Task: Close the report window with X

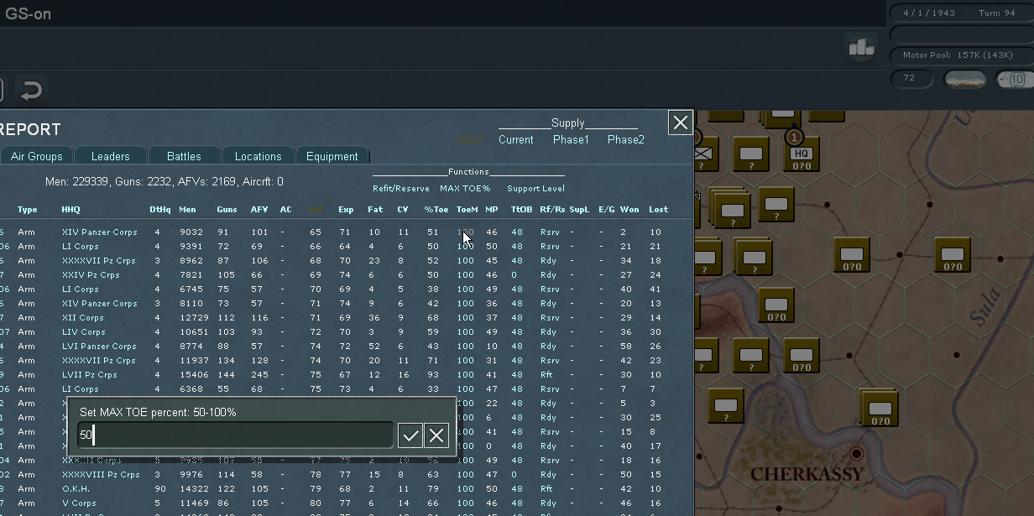Action: [681, 122]
